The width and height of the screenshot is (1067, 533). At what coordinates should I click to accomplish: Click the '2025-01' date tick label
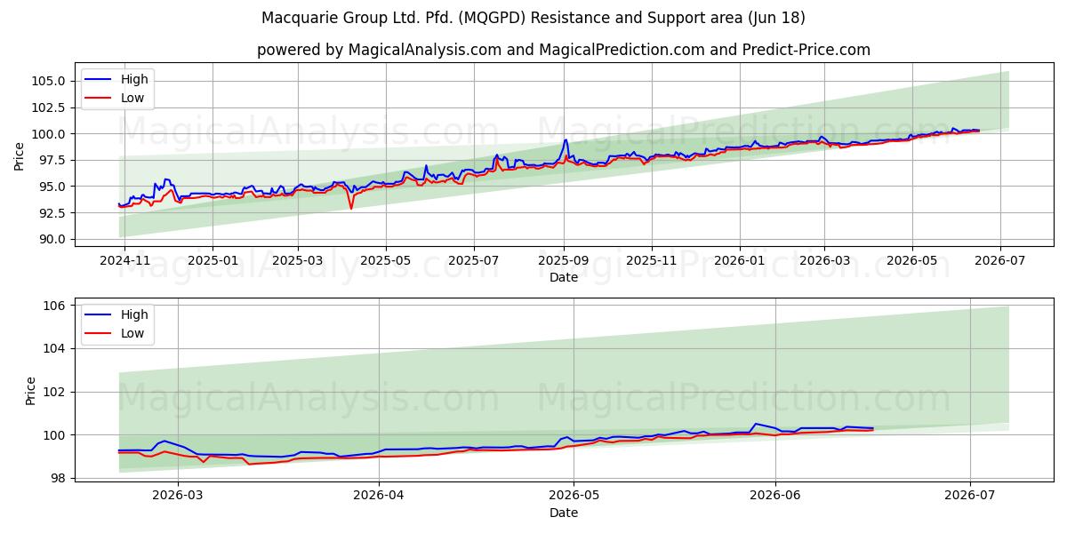(212, 261)
